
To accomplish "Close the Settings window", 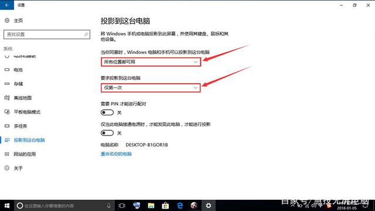I will click(x=368, y=5).
